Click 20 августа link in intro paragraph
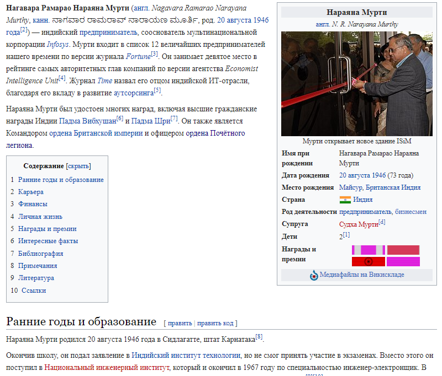This screenshot has width=442, height=376. coord(234,20)
